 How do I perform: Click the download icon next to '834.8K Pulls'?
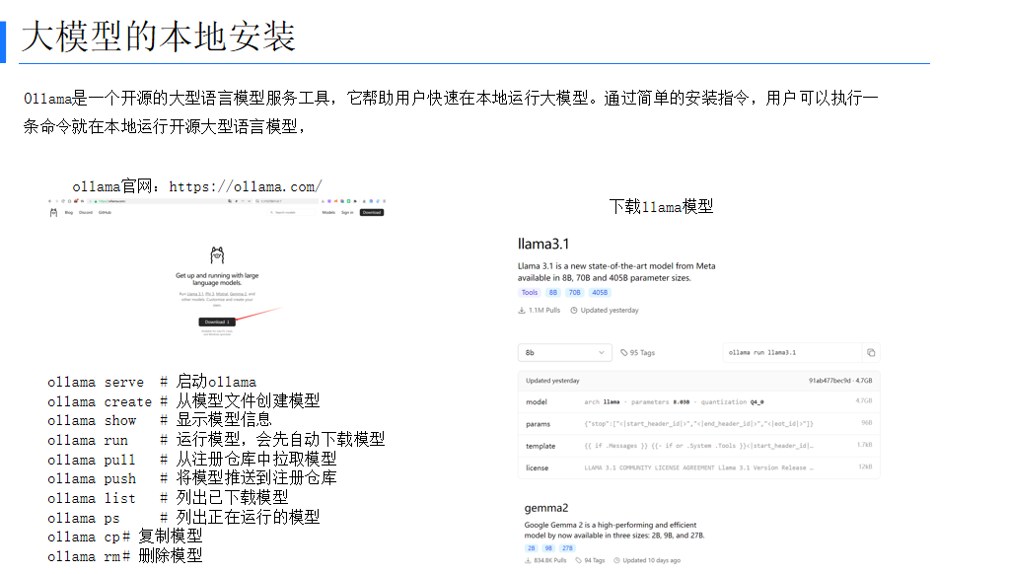point(529,560)
